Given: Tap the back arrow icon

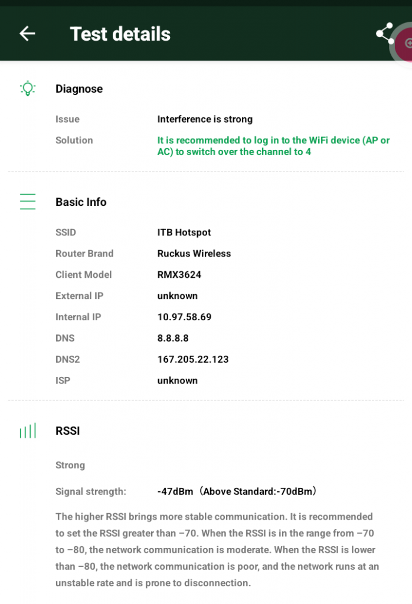Looking at the screenshot, I should tap(27, 34).
